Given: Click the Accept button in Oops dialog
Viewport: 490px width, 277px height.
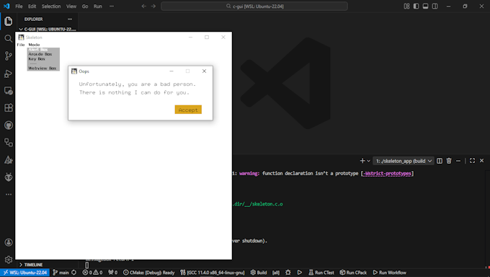Looking at the screenshot, I should coord(188,110).
